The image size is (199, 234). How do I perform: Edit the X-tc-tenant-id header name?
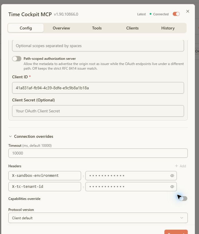click(45, 187)
